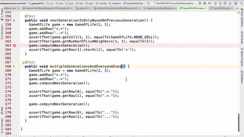The image size is (244, 137).
Task: Click the gameoflife breadcrumb folder
Action: [x=36, y=3]
